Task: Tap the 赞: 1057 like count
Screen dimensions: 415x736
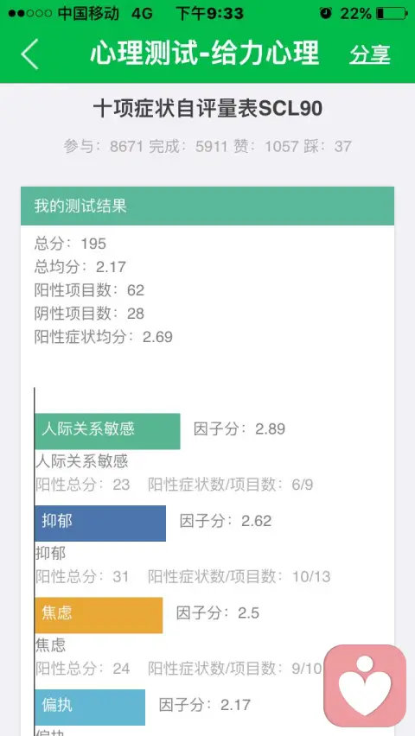Action: tap(266, 147)
